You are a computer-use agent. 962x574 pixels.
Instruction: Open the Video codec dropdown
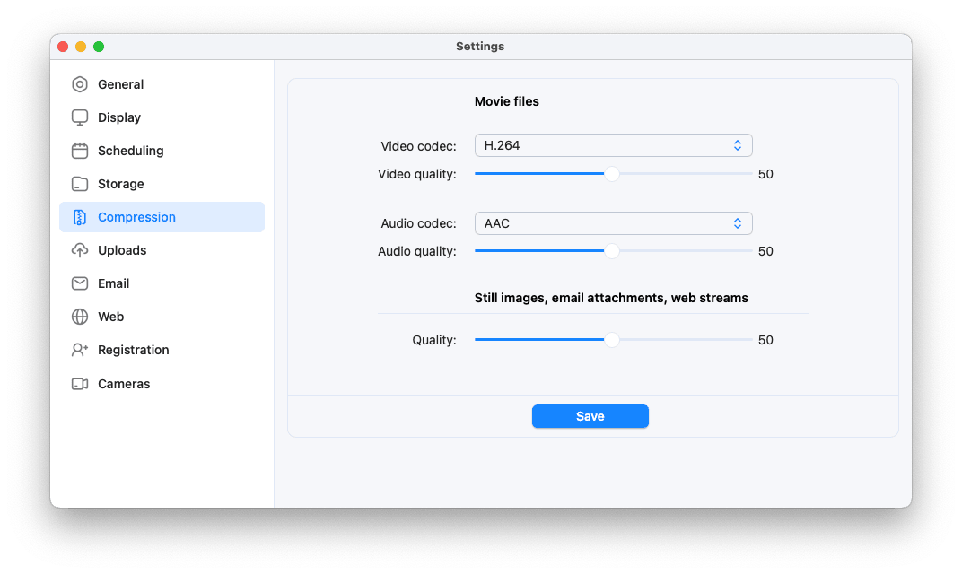click(613, 144)
